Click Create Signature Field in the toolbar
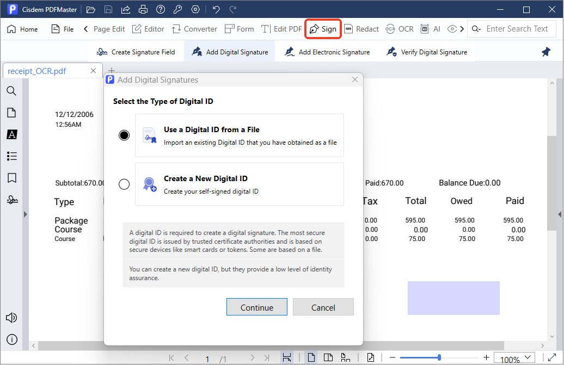 (x=136, y=52)
